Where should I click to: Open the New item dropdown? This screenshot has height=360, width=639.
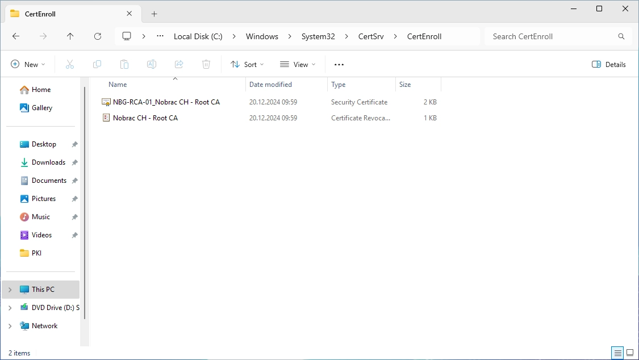coord(28,64)
